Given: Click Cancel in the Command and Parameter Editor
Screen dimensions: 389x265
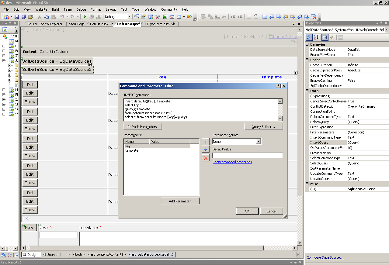Looking at the screenshot, I should point(272,211).
